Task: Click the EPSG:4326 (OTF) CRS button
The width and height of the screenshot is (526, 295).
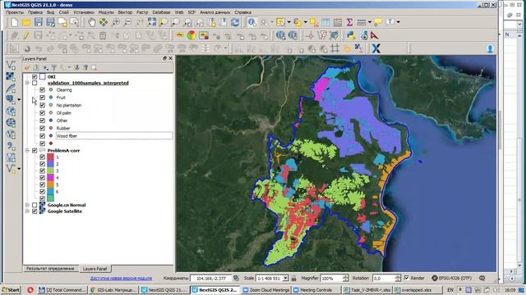Action: [x=452, y=279]
